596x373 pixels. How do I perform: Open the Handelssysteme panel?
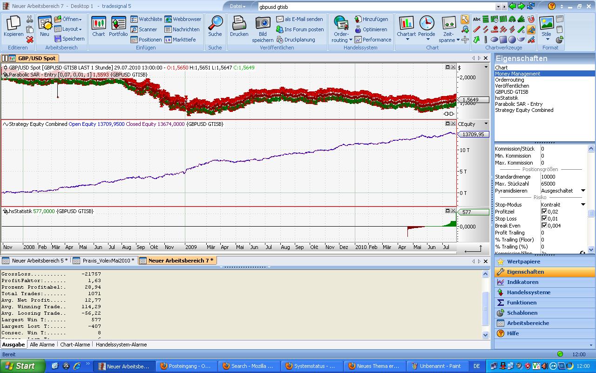528,292
